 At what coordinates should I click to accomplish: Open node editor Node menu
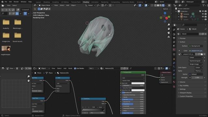point(70,69)
